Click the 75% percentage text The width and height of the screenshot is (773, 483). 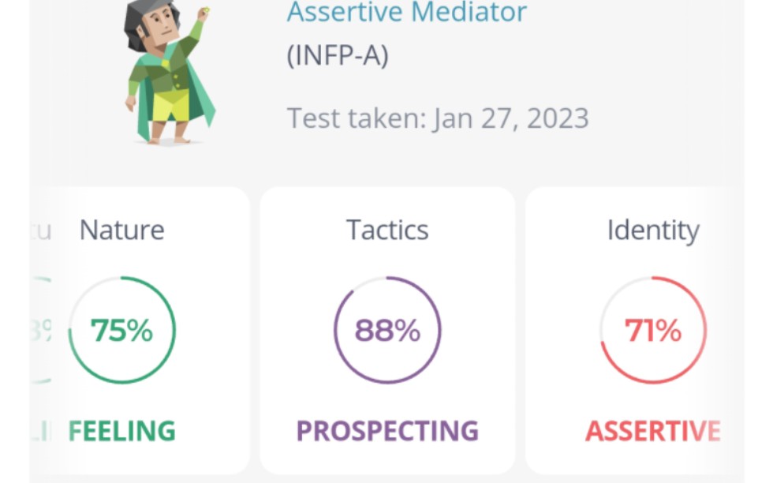tap(121, 330)
